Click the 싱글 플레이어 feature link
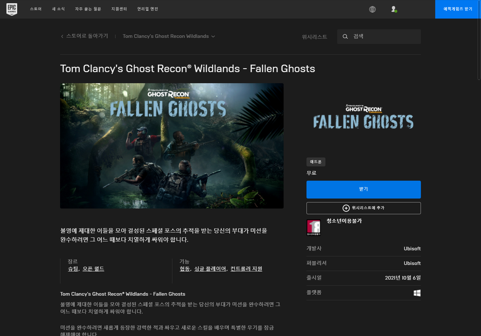 210,269
